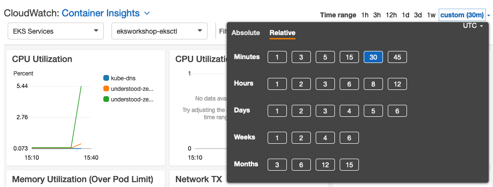Choose 6 in the Weeks row
This screenshot has width=493, height=187.
349,138
